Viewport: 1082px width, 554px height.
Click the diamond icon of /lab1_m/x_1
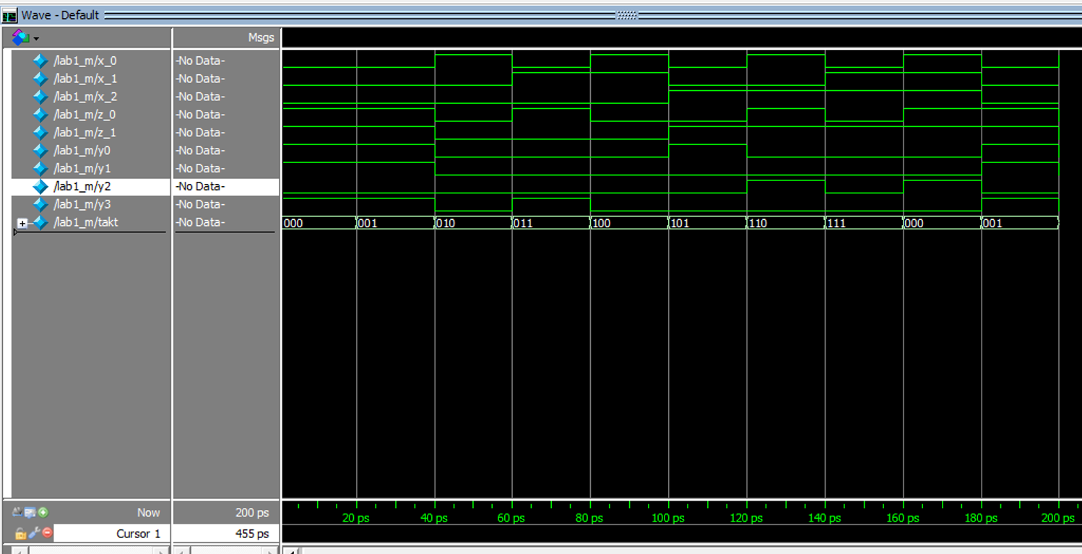point(40,79)
